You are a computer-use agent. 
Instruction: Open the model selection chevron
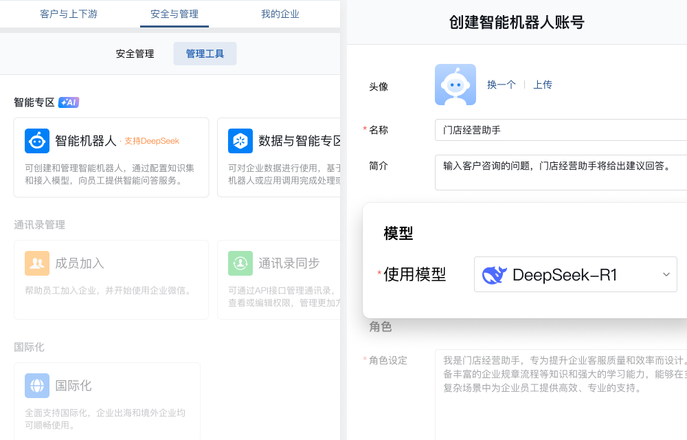pyautogui.click(x=666, y=274)
